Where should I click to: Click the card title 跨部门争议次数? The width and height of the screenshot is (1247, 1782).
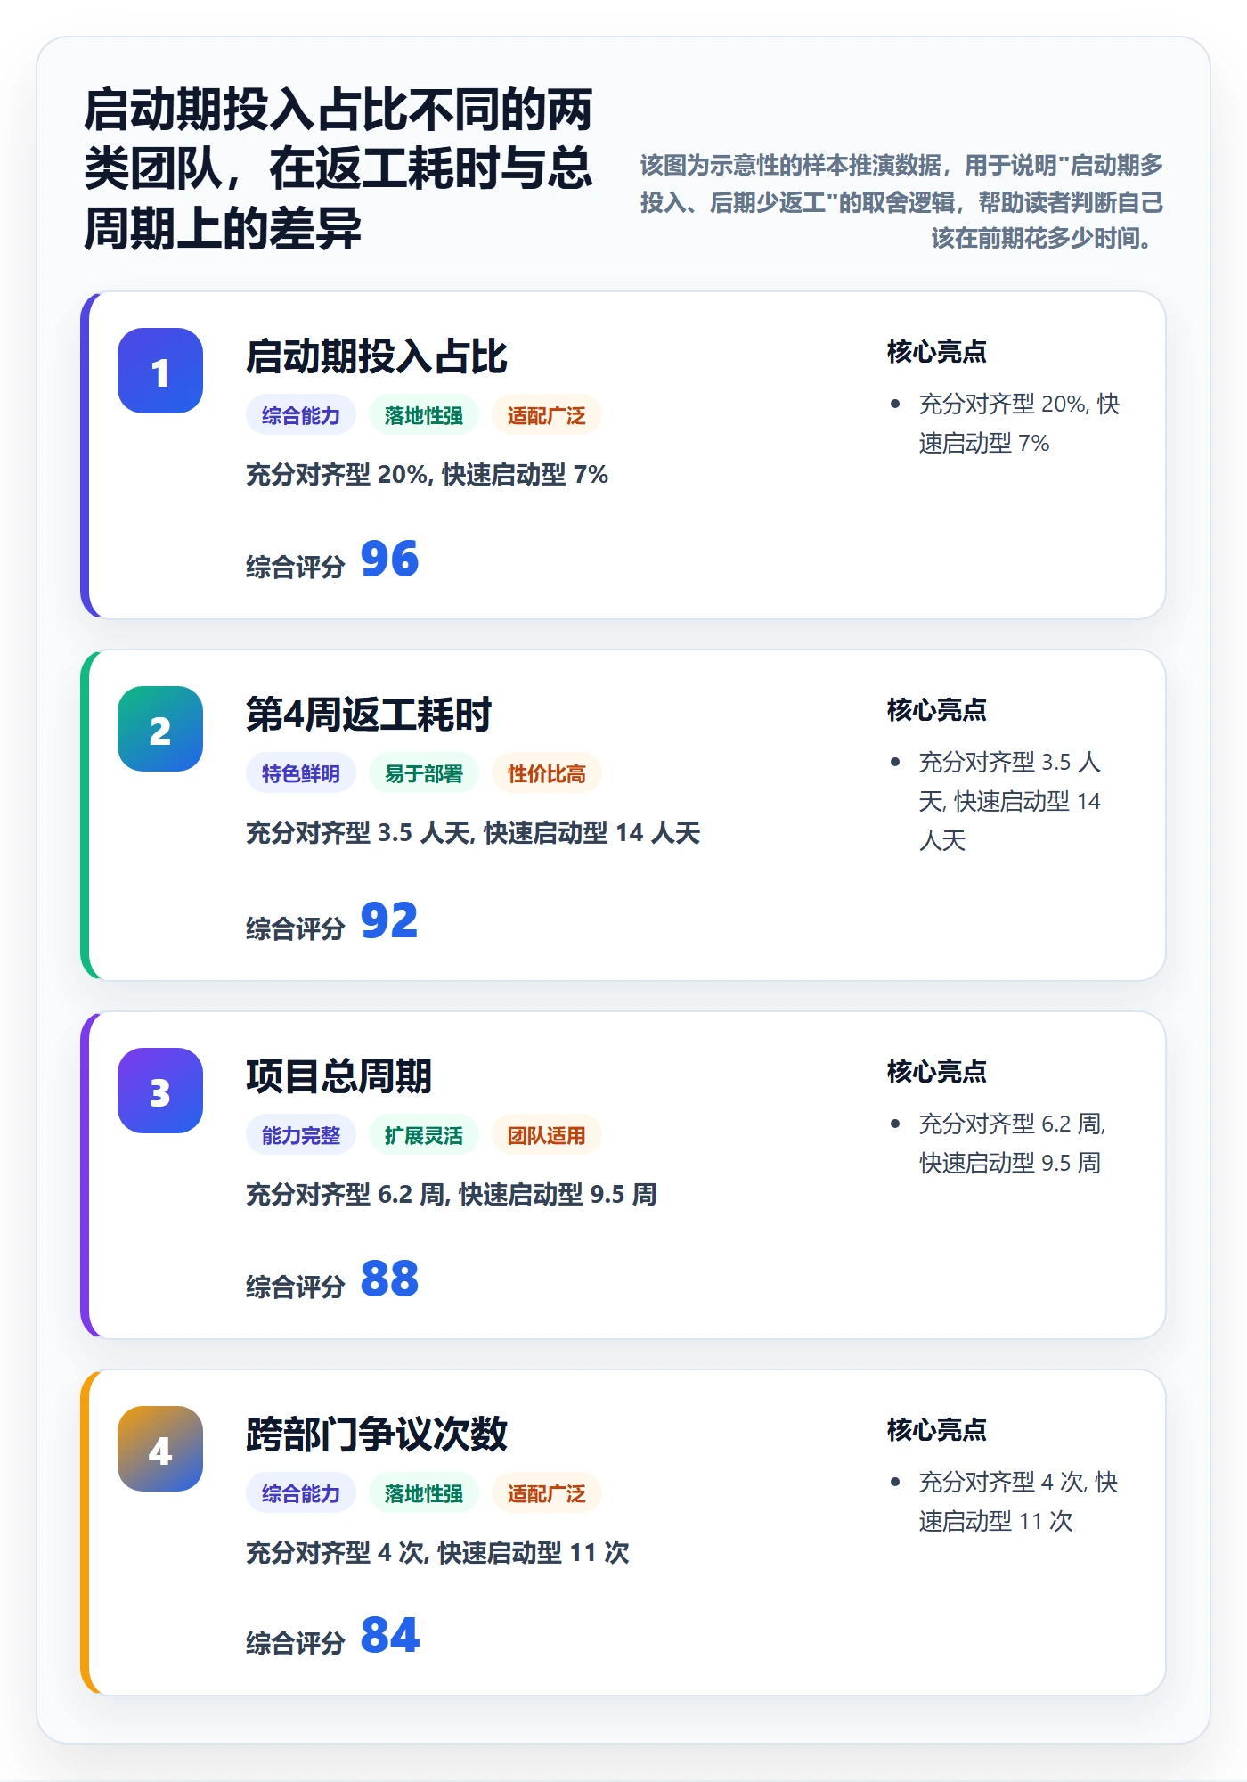click(x=376, y=1435)
